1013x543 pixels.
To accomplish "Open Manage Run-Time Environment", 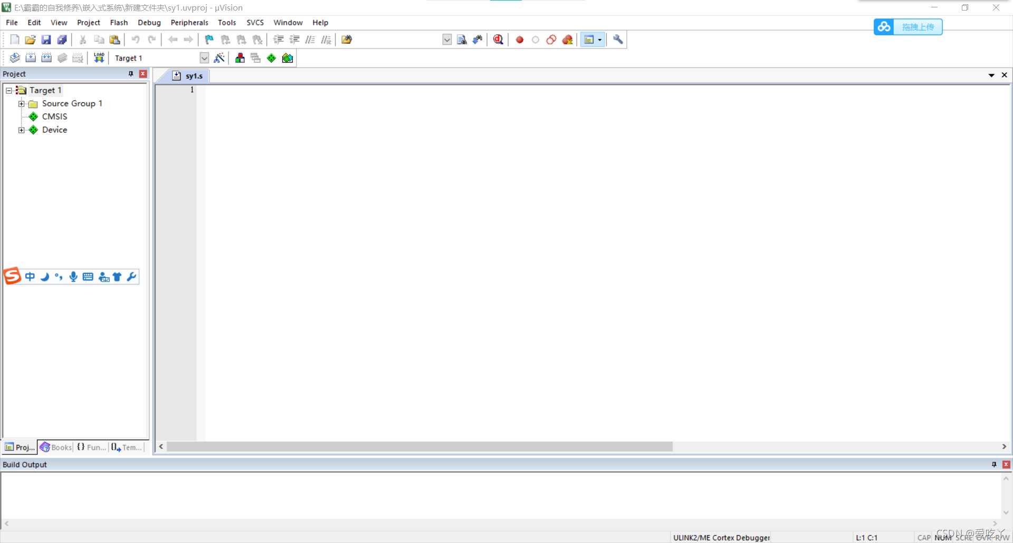I will pos(271,58).
